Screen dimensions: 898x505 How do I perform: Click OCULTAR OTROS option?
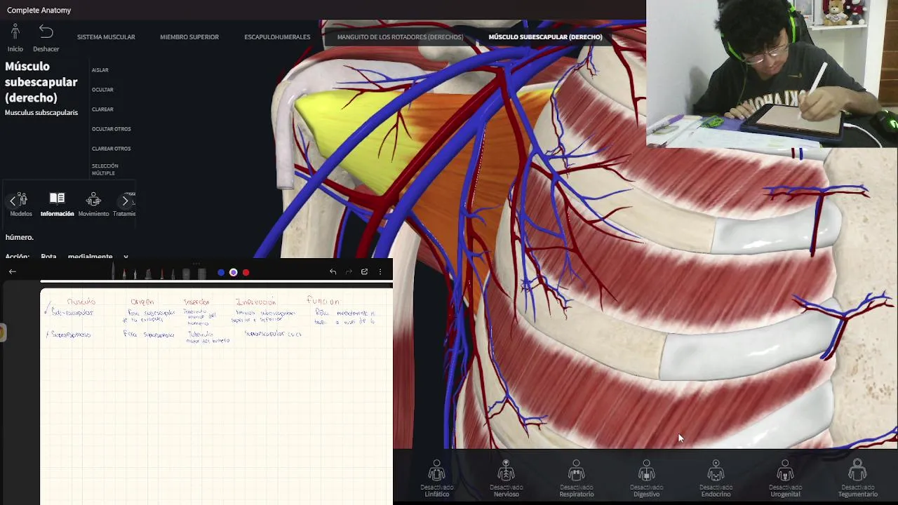coord(112,129)
